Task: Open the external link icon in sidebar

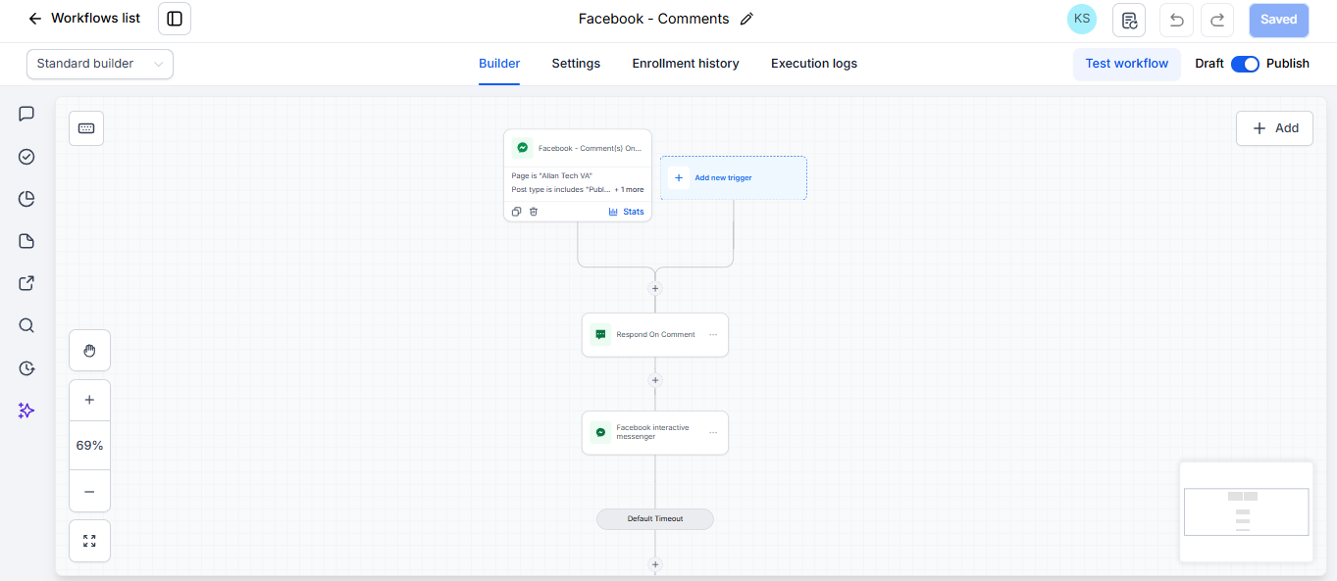Action: click(26, 283)
